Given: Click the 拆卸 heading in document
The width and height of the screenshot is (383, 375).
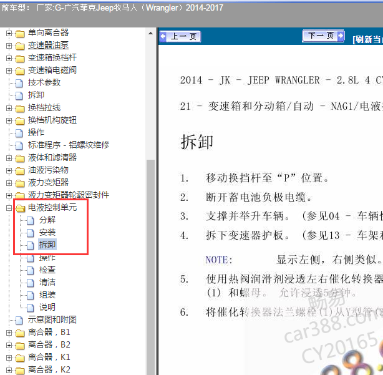Looking at the screenshot, I should [197, 142].
